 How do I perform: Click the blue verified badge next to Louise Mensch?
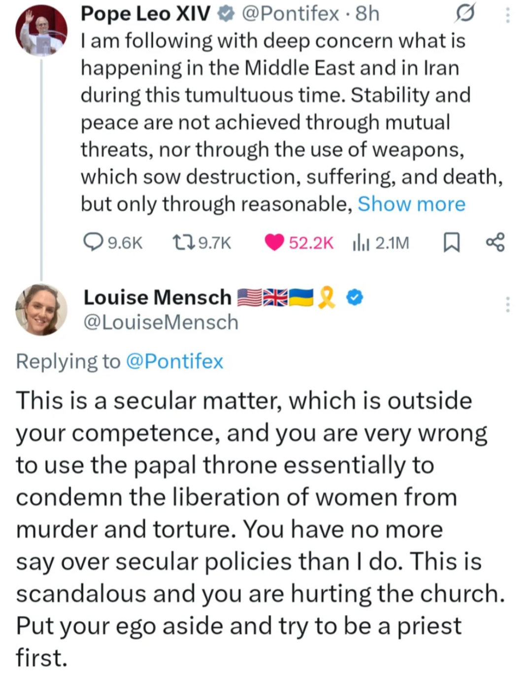point(355,297)
